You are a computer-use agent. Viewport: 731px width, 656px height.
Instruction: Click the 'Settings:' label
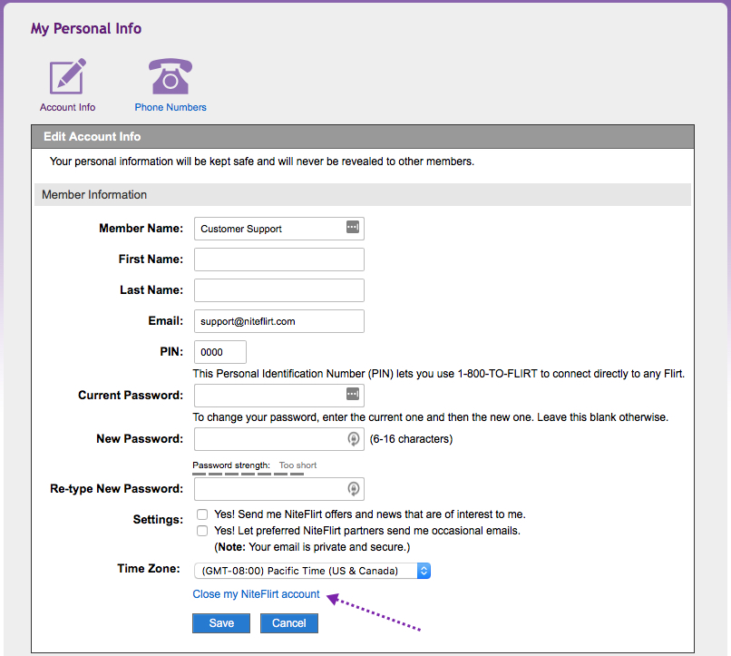pyautogui.click(x=158, y=519)
